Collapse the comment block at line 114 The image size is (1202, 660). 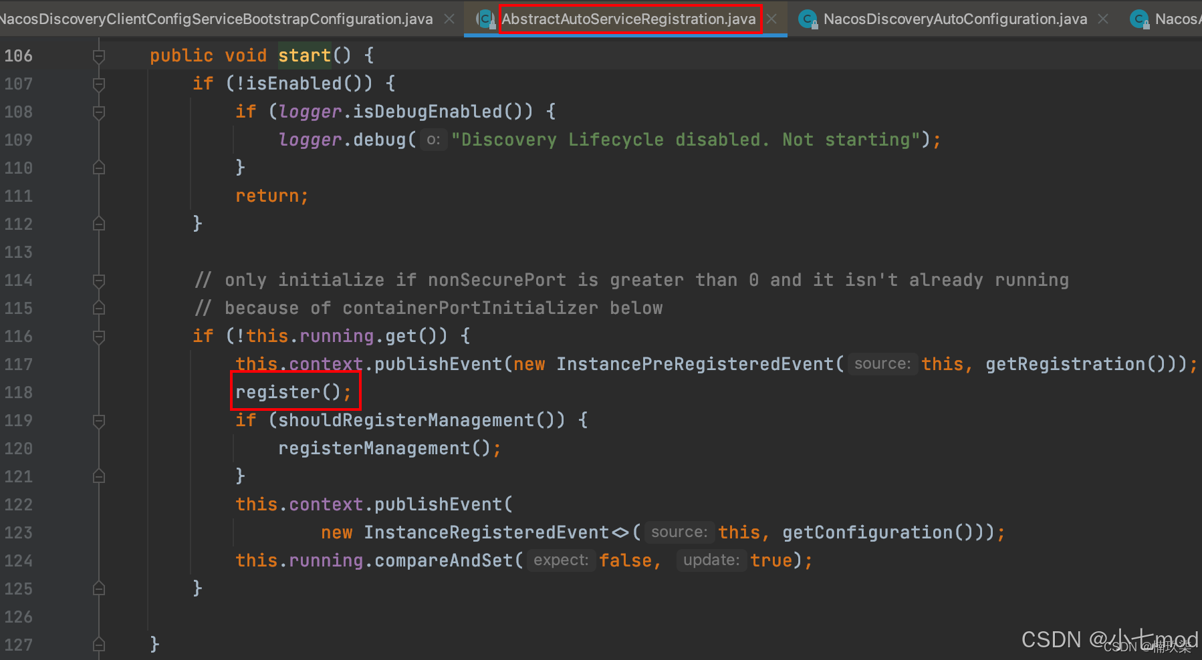pyautogui.click(x=99, y=281)
